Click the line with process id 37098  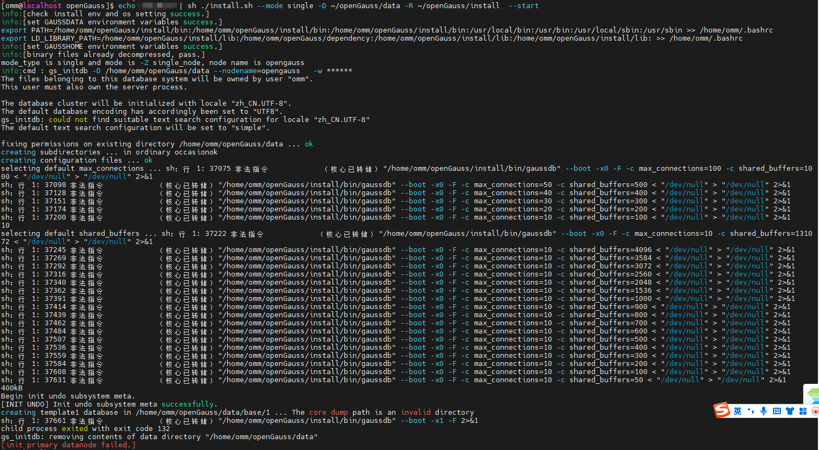pyautogui.click(x=396, y=184)
